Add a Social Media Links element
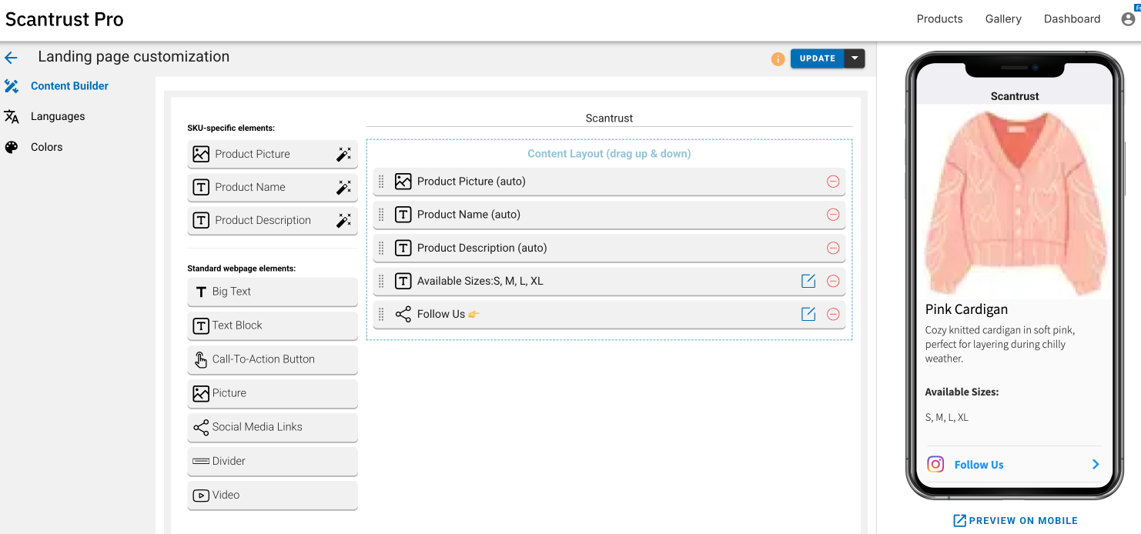1141x534 pixels. click(273, 427)
